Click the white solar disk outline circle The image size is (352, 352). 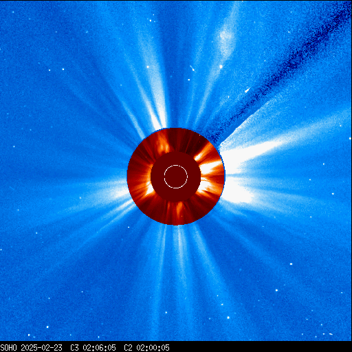pos(176,177)
